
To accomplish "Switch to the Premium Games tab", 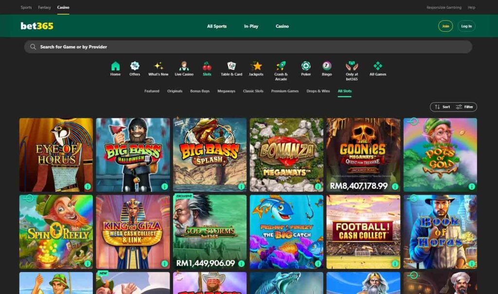I will click(x=285, y=91).
